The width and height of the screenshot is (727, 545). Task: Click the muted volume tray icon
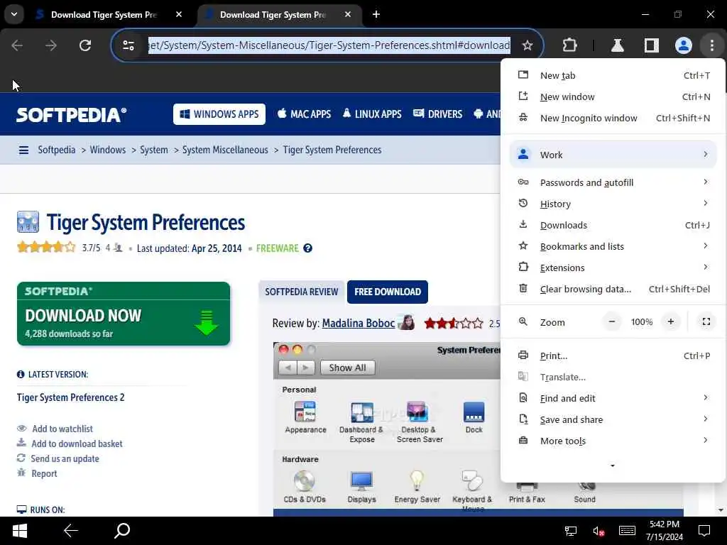[x=598, y=531]
